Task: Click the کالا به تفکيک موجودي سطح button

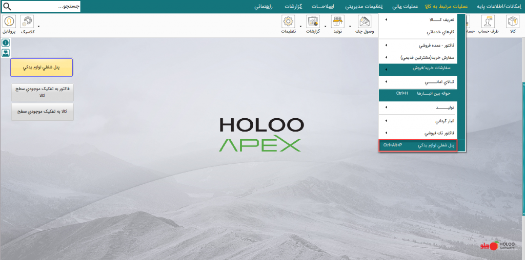Action: point(42,111)
